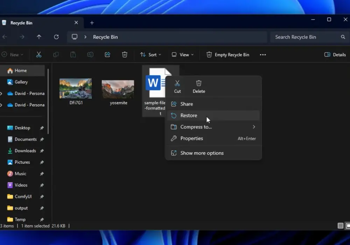Unpin Desktop via its pin icon
The width and height of the screenshot is (350, 245).
tap(42, 128)
